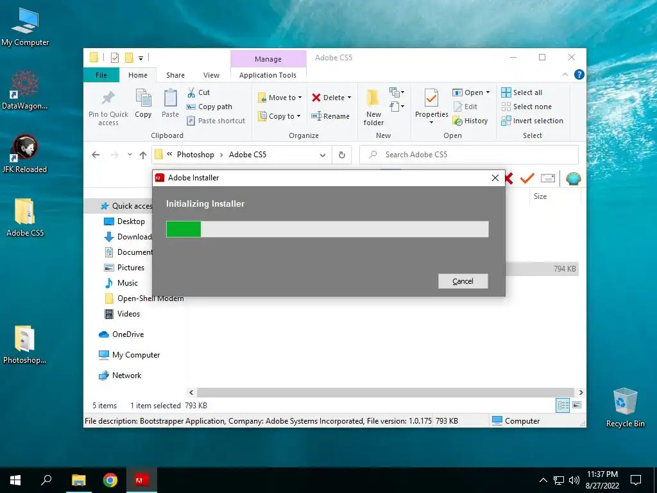
Task: Click the Paste clipboard icon
Action: (170, 98)
